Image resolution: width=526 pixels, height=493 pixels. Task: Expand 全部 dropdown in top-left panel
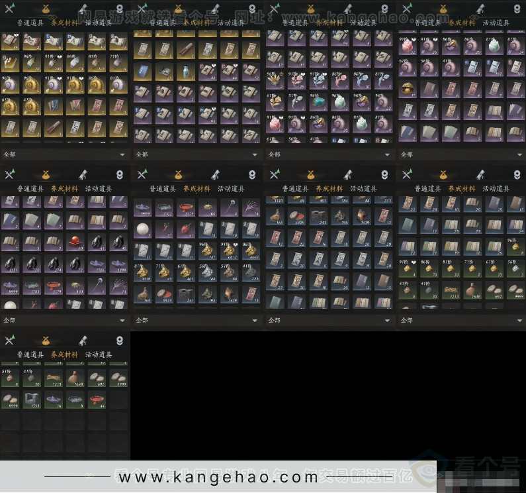pyautogui.click(x=122, y=154)
